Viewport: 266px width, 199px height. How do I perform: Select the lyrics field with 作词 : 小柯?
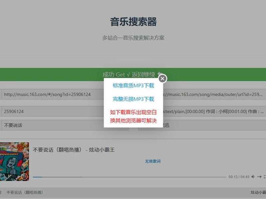(214, 111)
